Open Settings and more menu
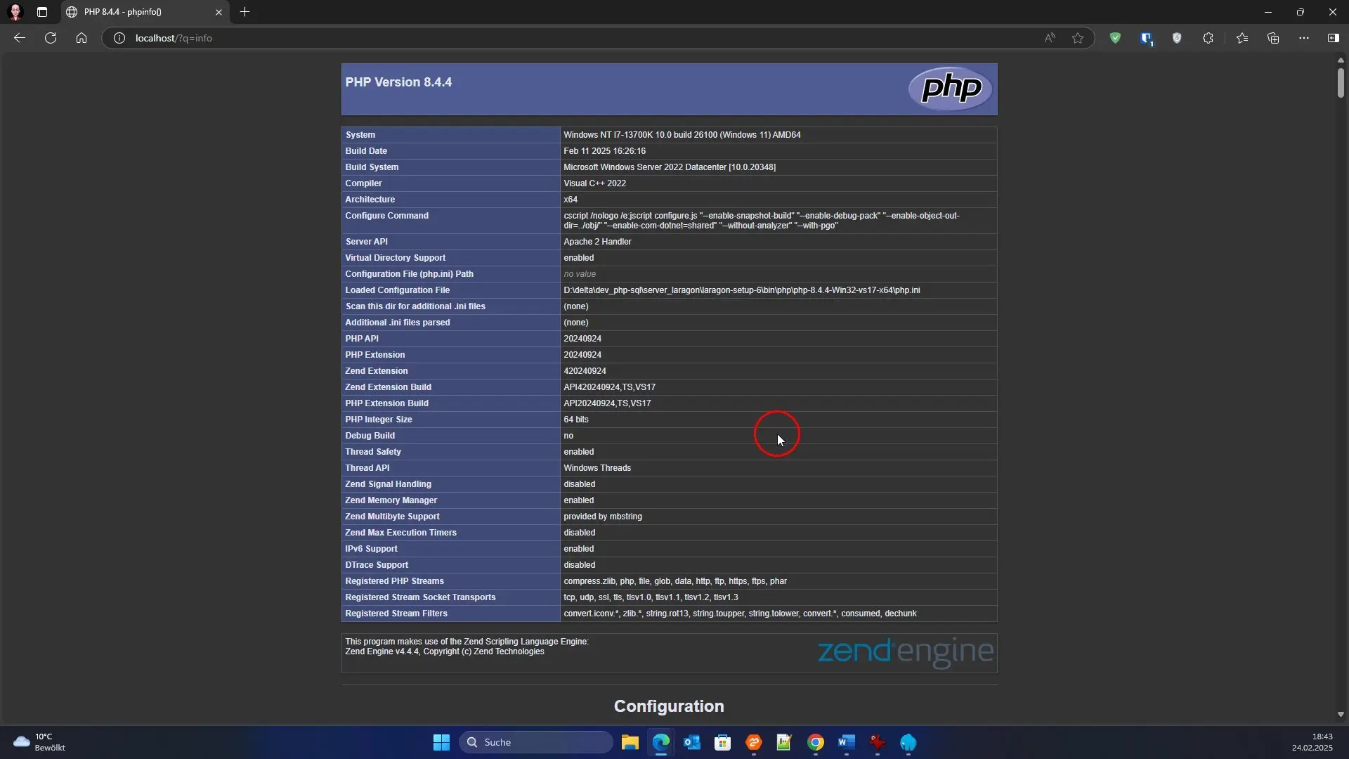1349x759 pixels. click(1304, 38)
